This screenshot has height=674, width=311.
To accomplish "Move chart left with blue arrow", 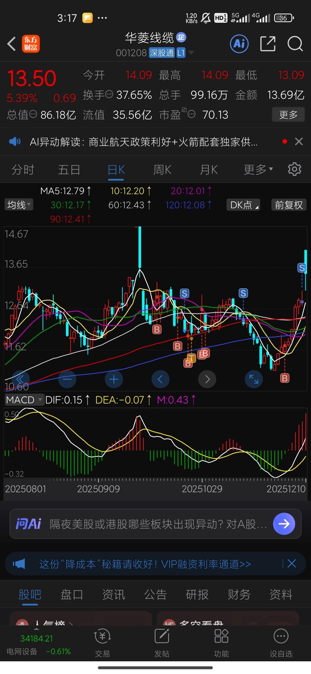I will tap(160, 379).
